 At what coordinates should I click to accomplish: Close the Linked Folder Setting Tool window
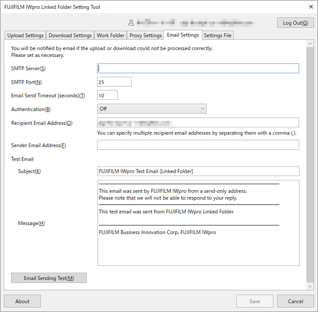(311, 6)
